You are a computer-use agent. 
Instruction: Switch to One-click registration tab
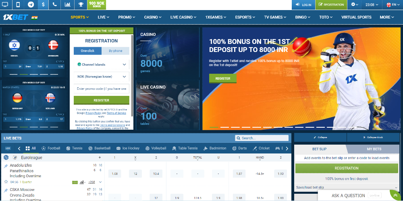tap(87, 51)
